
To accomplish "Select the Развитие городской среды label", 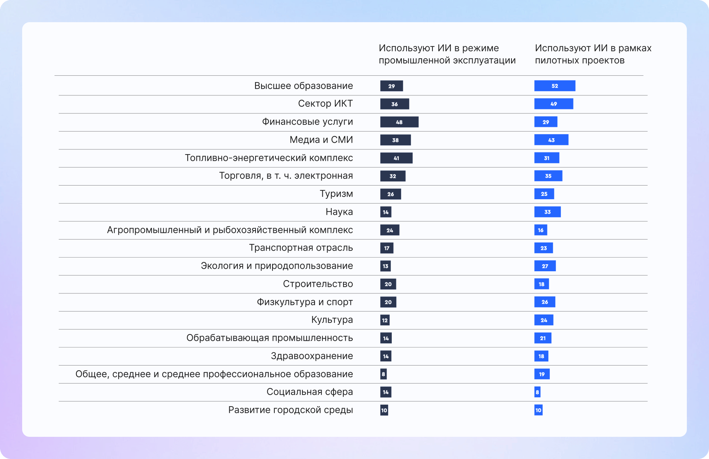I will point(290,410).
